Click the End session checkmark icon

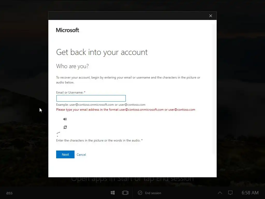(x=140, y=193)
